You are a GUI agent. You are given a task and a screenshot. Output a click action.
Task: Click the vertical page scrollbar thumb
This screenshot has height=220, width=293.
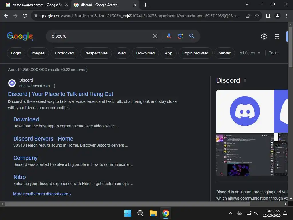pos(290,47)
